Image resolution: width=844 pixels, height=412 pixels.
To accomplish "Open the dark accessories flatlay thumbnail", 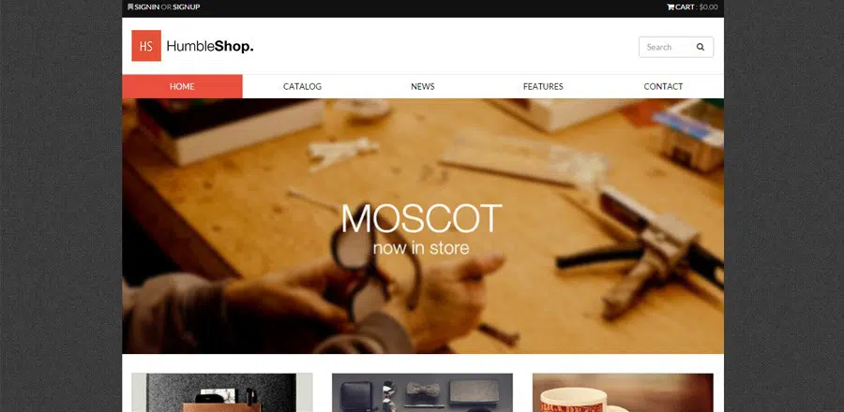I will [x=423, y=392].
